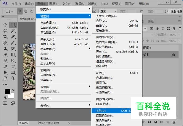Click the search magnifier icon in options bar
Image resolution: width=183 pixels, height=126 pixels.
[x=166, y=11]
